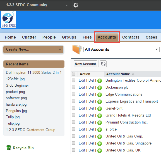Check the Grand Hotels row checkbox

73,115
